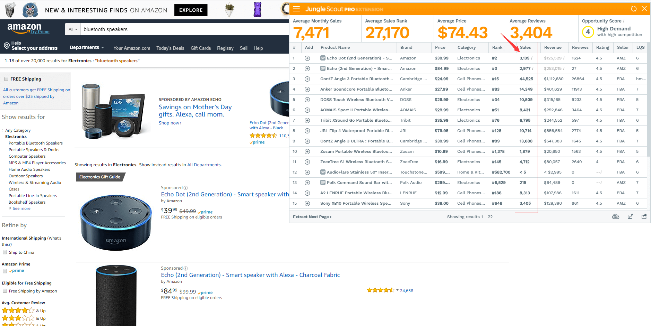Sort table by Rank column
The height and width of the screenshot is (326, 651).
click(497, 47)
